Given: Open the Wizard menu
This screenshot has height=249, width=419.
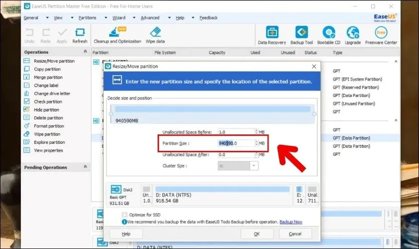Looking at the screenshot, I should [x=119, y=17].
